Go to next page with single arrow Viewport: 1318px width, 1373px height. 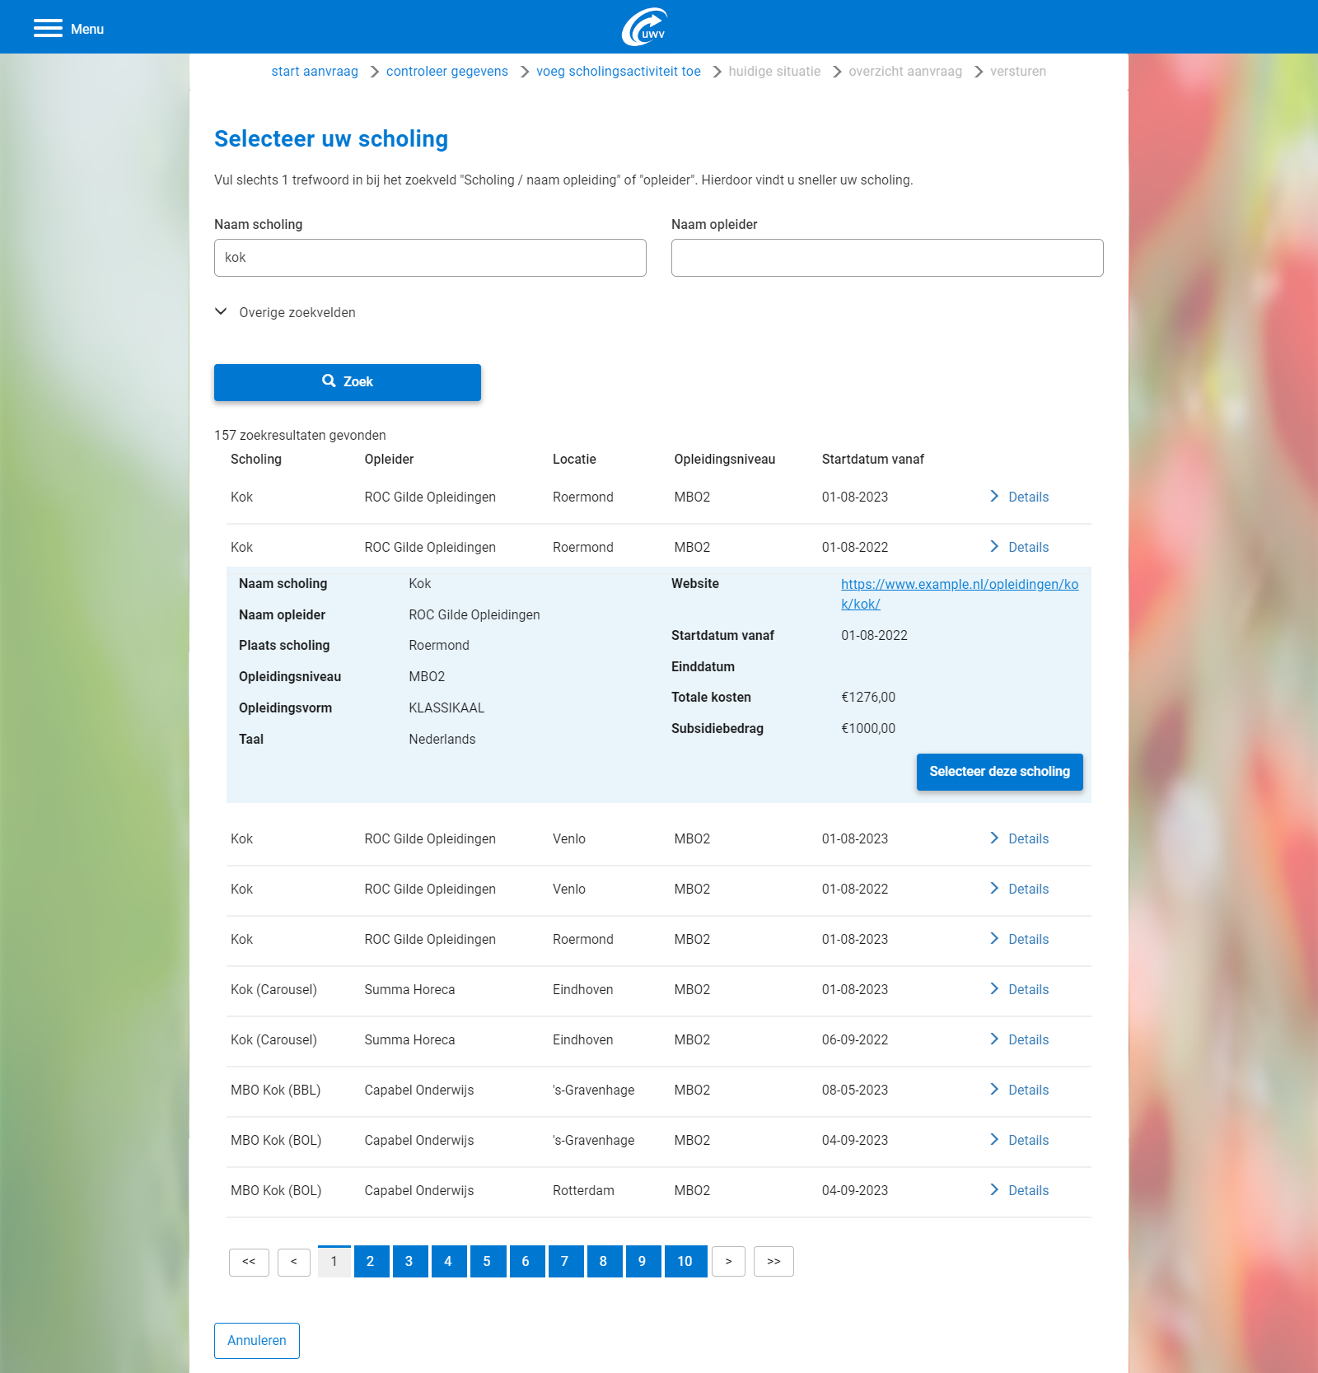(x=728, y=1261)
